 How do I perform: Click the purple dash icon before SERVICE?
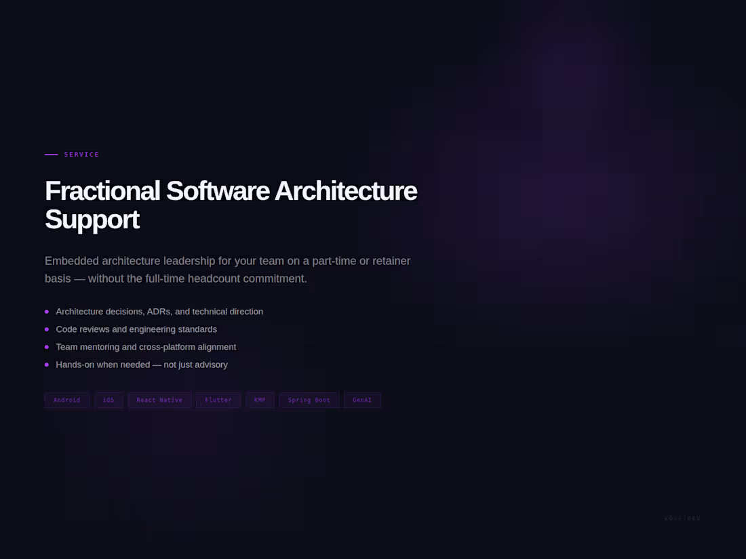point(50,154)
